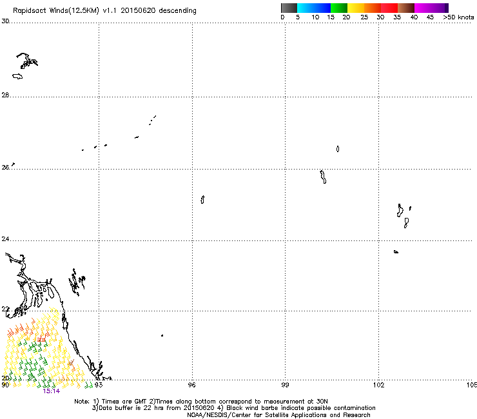
Task: Click the longitude axis label "102"
Action: [x=378, y=385]
